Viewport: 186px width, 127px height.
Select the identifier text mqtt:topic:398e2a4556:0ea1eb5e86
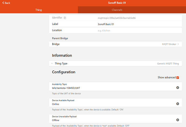click(117, 18)
